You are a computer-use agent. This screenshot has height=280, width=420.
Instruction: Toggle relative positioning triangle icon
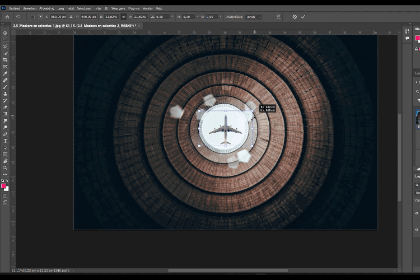71,17
